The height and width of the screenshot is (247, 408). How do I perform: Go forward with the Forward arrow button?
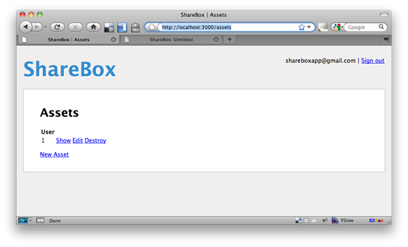pyautogui.click(x=37, y=26)
